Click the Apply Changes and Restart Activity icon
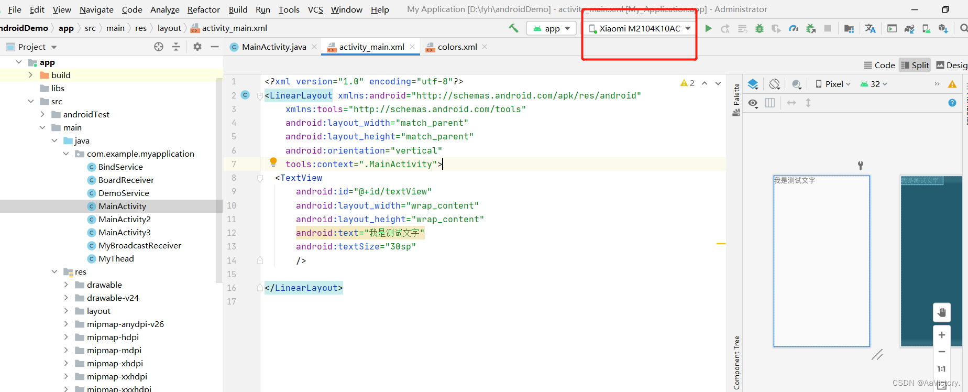Image resolution: width=968 pixels, height=392 pixels. point(725,29)
